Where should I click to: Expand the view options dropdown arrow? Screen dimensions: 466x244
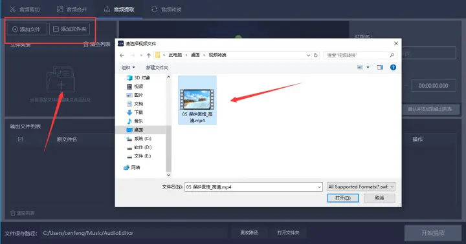(x=368, y=68)
